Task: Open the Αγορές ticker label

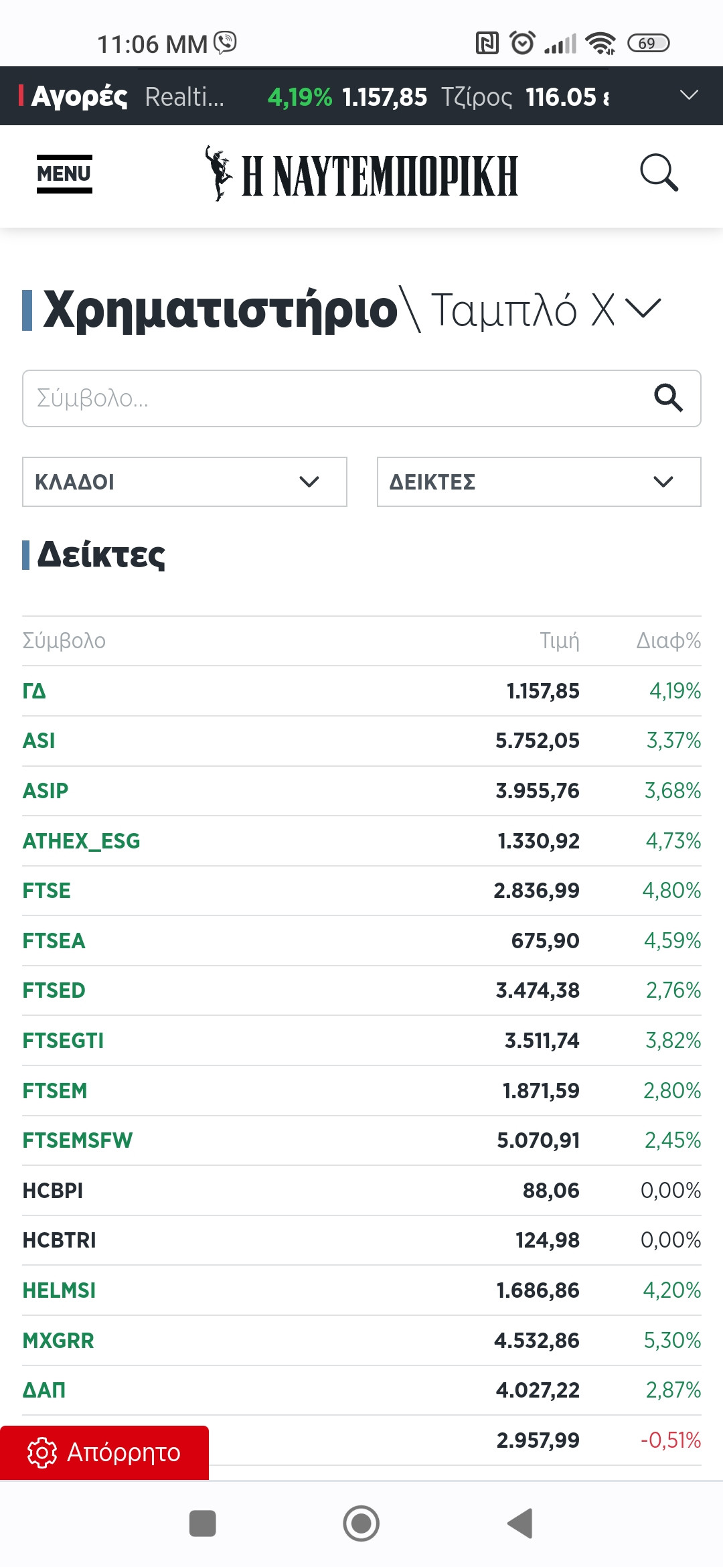Action: tap(79, 97)
